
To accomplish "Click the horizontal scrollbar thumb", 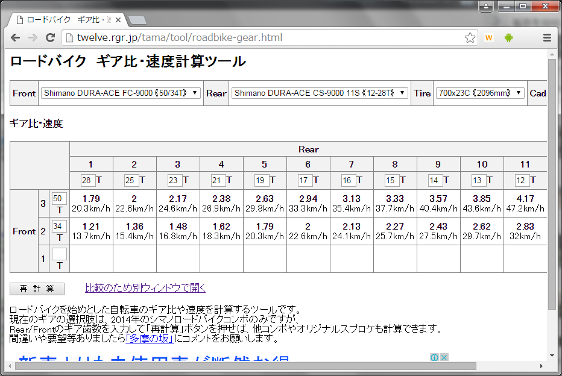I will click(x=245, y=366).
